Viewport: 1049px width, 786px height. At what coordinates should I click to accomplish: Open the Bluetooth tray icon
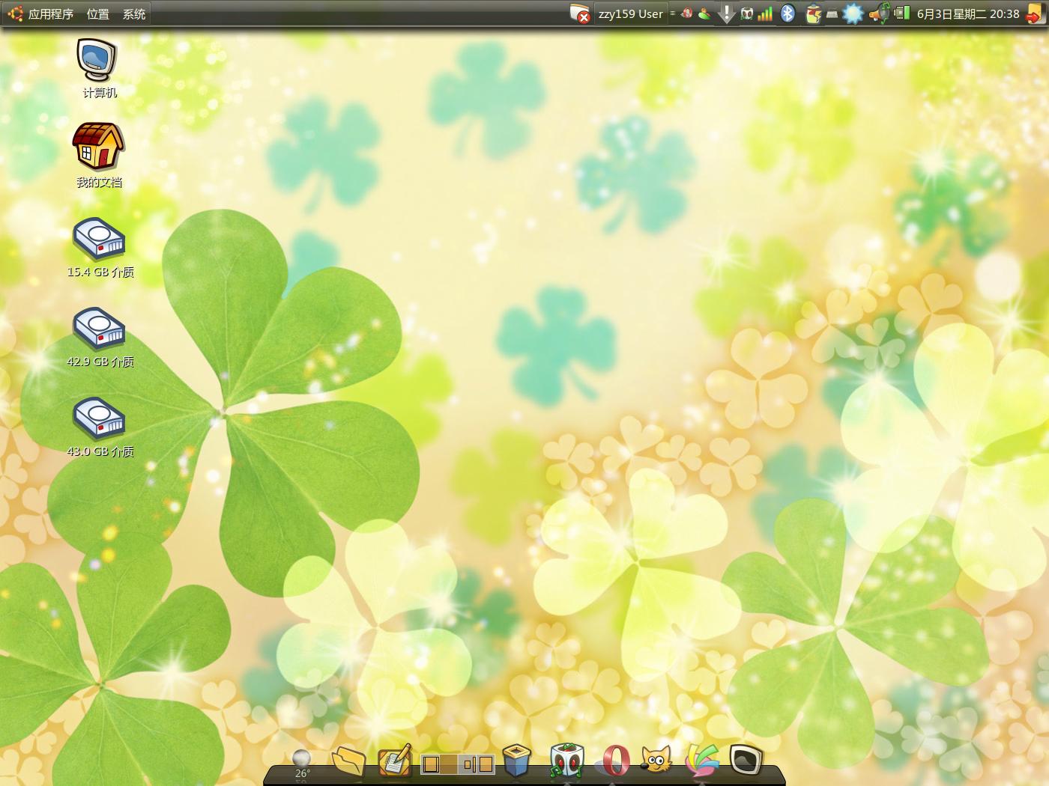(787, 13)
